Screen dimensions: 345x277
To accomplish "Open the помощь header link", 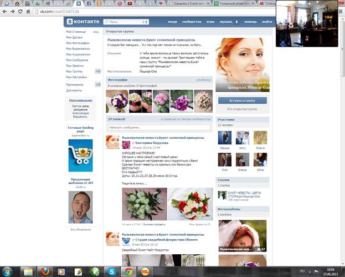I will click(250, 22).
